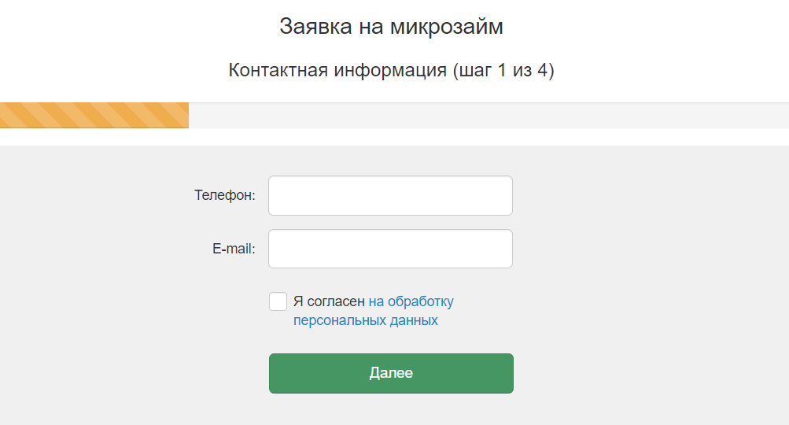
Task: Click the orange striped progress bar segment
Action: 94,115
